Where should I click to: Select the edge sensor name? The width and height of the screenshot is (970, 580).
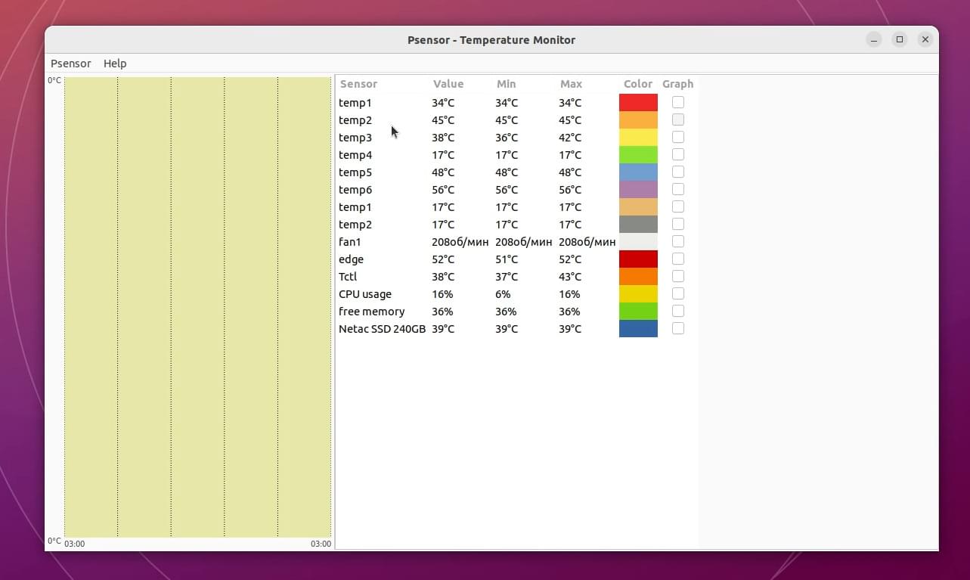(x=351, y=259)
